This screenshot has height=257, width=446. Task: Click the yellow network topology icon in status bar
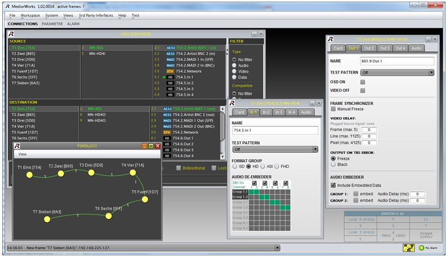coord(408,248)
